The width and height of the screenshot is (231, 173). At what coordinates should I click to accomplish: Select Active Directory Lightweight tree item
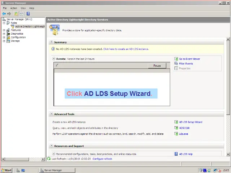(30, 26)
